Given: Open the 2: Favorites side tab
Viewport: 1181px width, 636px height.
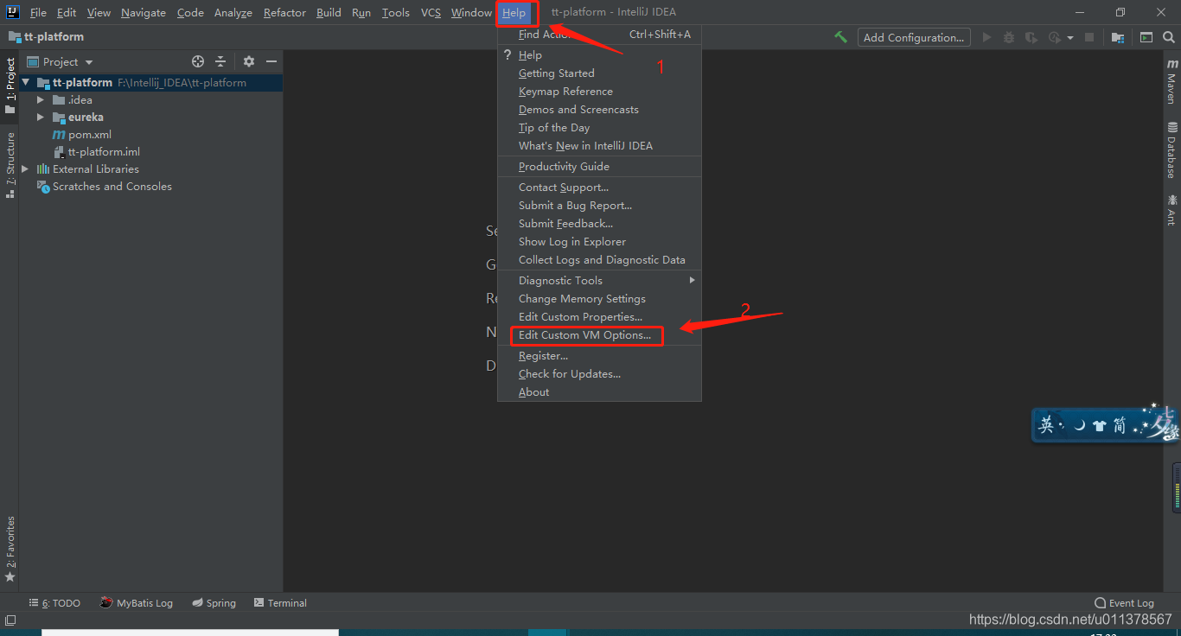Looking at the screenshot, I should point(10,548).
